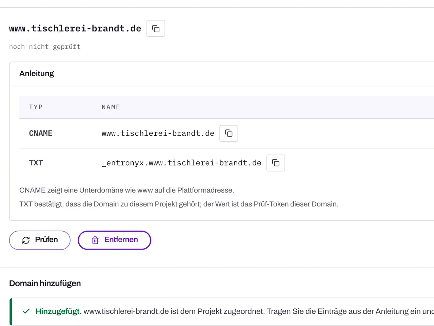This screenshot has height=326, width=434.
Task: Click the CNAME explanation sentence
Action: [127, 190]
